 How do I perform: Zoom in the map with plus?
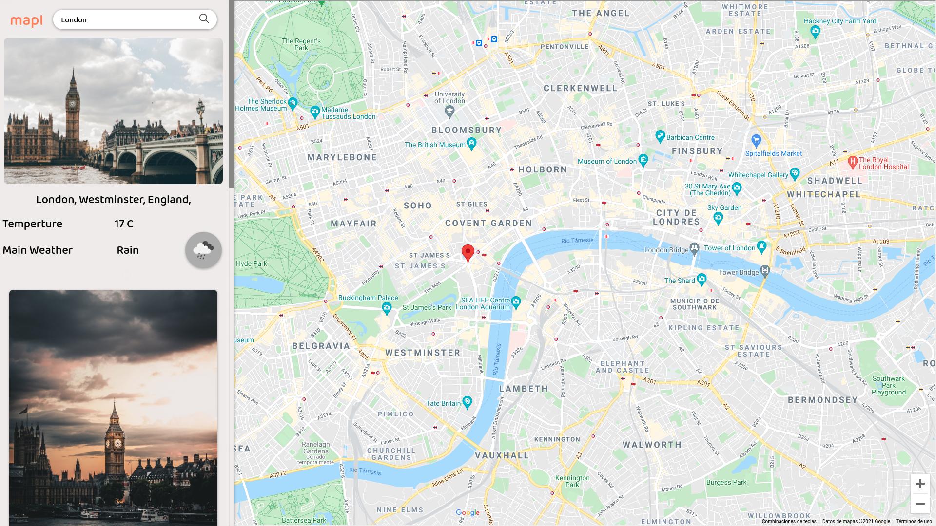(920, 484)
